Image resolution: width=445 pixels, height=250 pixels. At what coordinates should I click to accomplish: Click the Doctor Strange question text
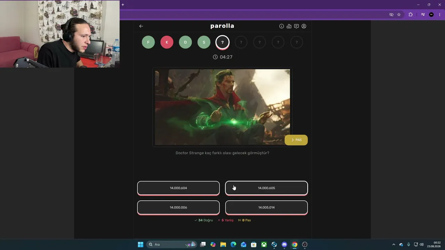[222, 153]
